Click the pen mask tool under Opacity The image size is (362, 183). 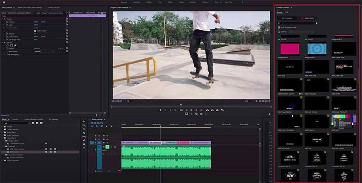click(16, 45)
